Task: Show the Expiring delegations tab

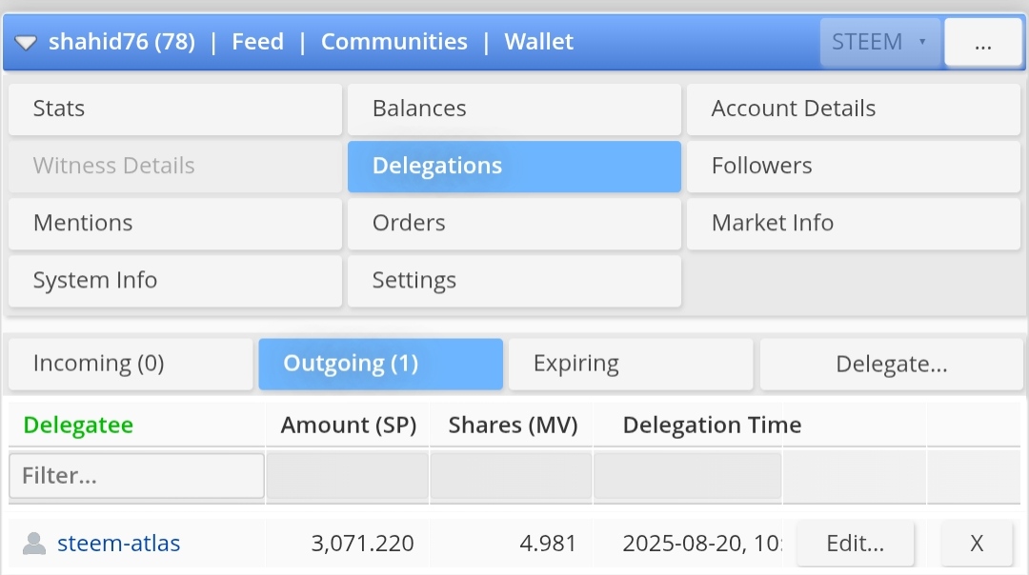Action: click(x=631, y=364)
